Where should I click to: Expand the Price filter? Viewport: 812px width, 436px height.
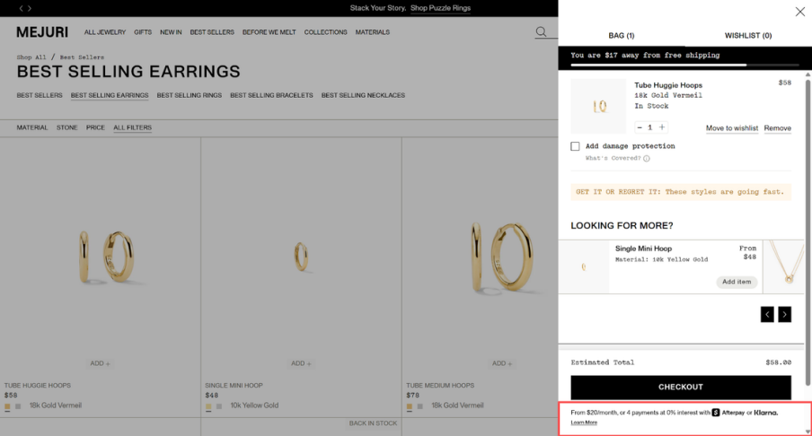95,127
